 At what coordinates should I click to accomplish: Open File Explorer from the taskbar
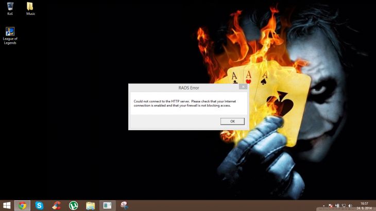tap(91, 205)
